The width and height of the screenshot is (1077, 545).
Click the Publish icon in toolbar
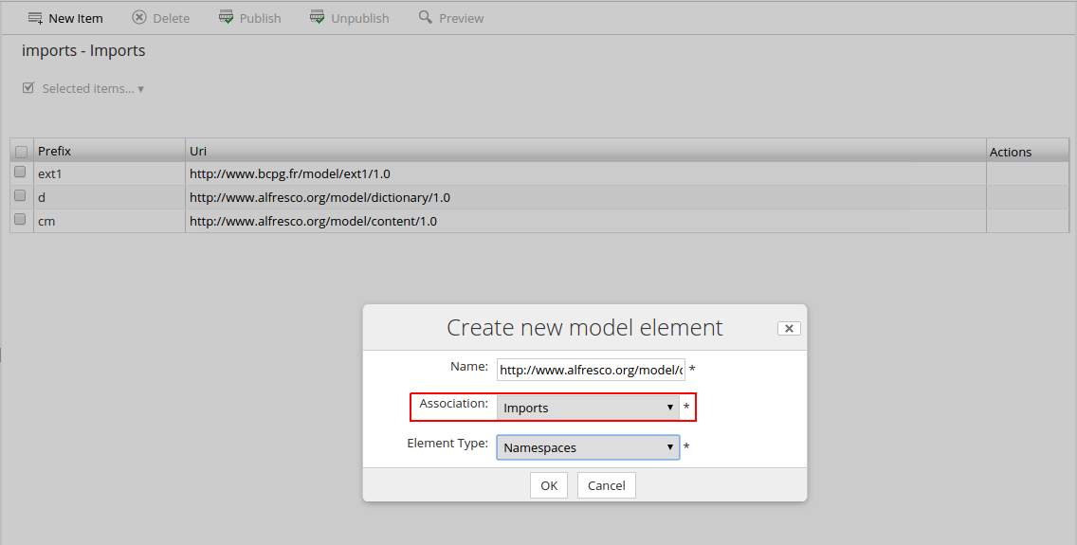tap(226, 17)
